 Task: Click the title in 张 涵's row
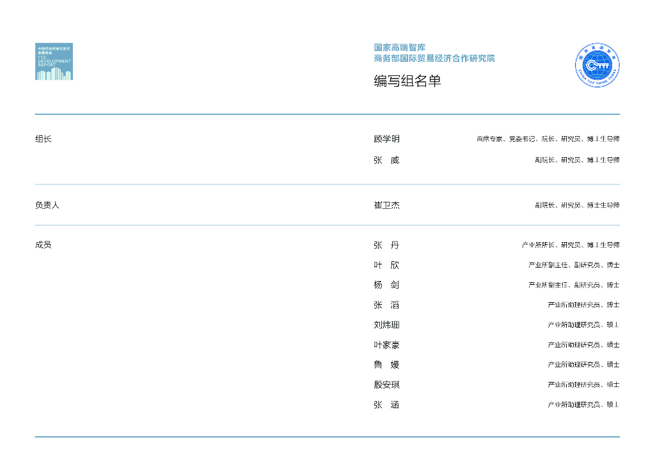coord(583,405)
